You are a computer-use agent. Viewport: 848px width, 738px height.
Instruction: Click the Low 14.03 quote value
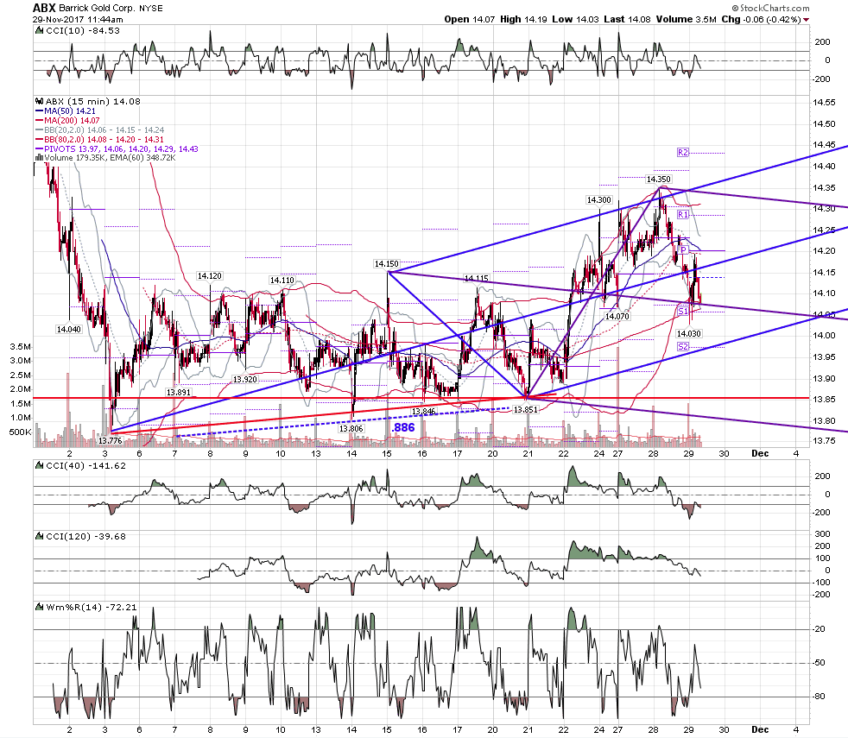tap(575, 20)
